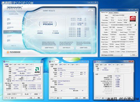Open SYSTEM INFO in 3DMark sidebar
This screenshot has width=140, height=102.
10,28
